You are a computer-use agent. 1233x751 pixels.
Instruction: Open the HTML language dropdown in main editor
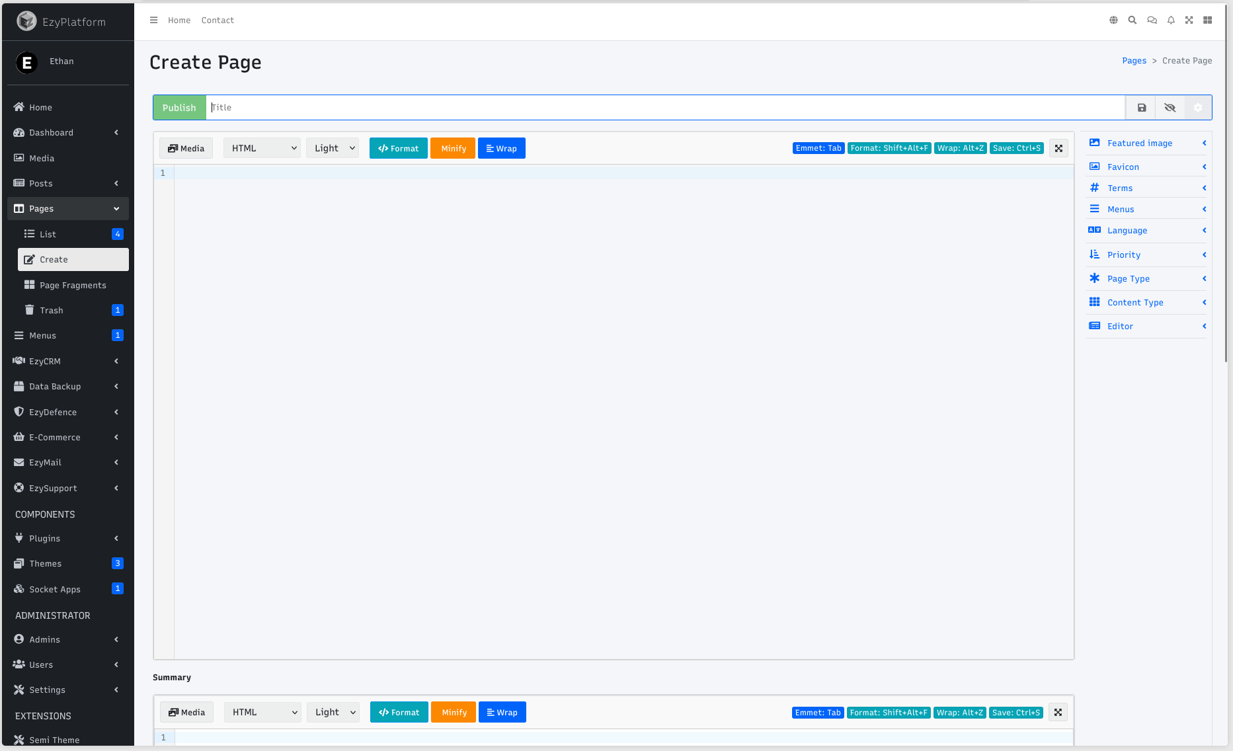[262, 148]
